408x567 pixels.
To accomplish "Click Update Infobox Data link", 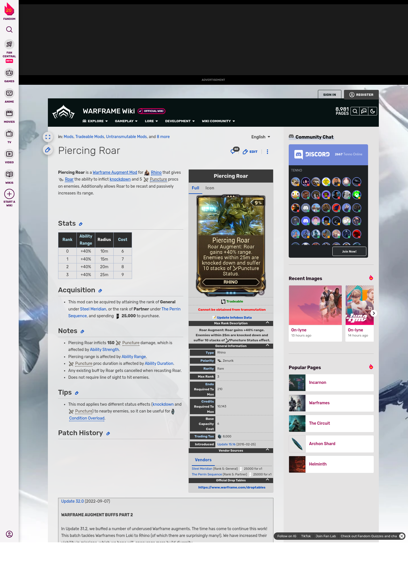I will [x=234, y=318].
